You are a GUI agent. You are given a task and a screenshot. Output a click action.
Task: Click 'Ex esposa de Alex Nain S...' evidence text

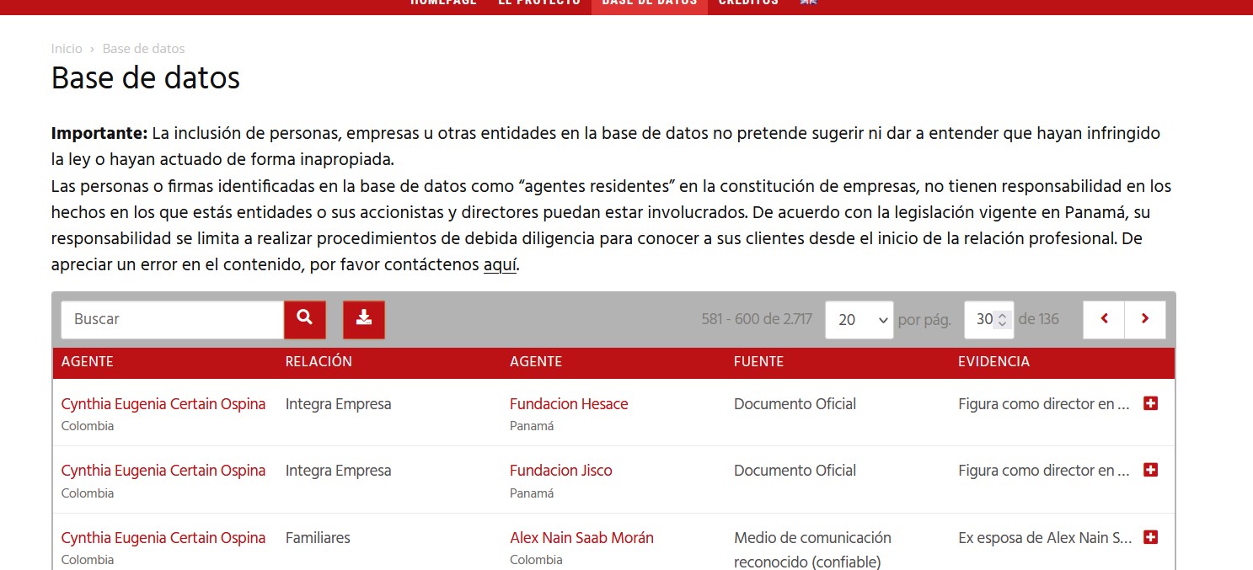(x=1045, y=538)
